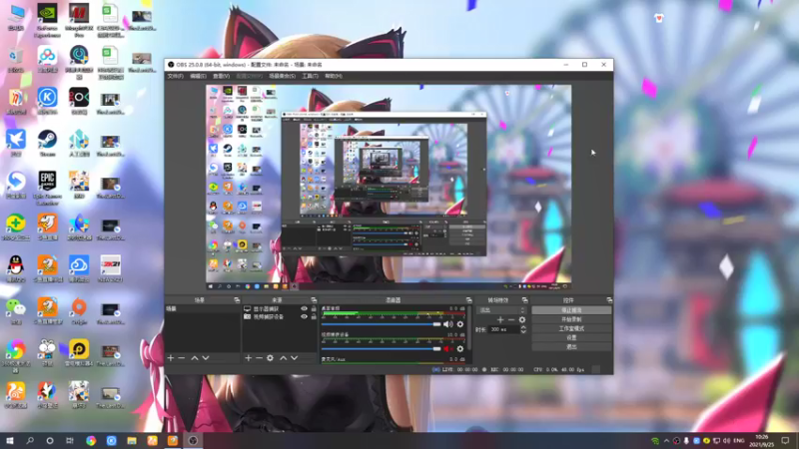
Task: Move scene up with the Scenes arrow
Action: 195,358
